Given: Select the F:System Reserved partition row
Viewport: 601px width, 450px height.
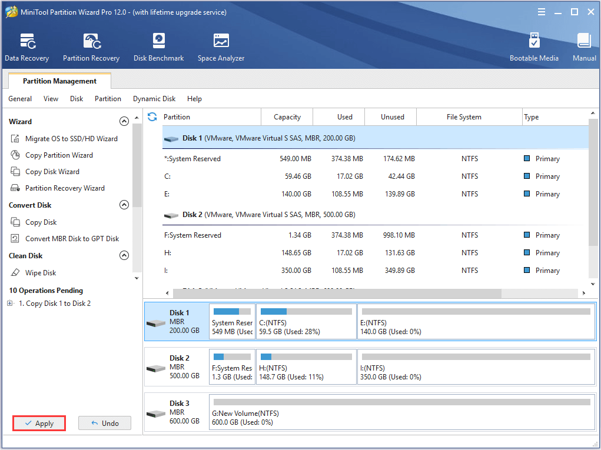Looking at the screenshot, I should [x=376, y=235].
